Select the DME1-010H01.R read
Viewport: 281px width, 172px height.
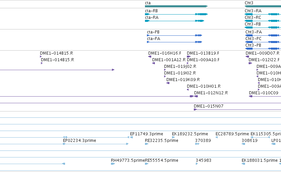pyautogui.click(x=204, y=87)
